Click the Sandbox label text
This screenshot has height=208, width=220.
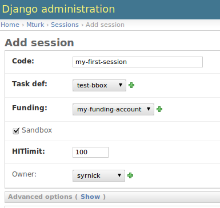37,130
